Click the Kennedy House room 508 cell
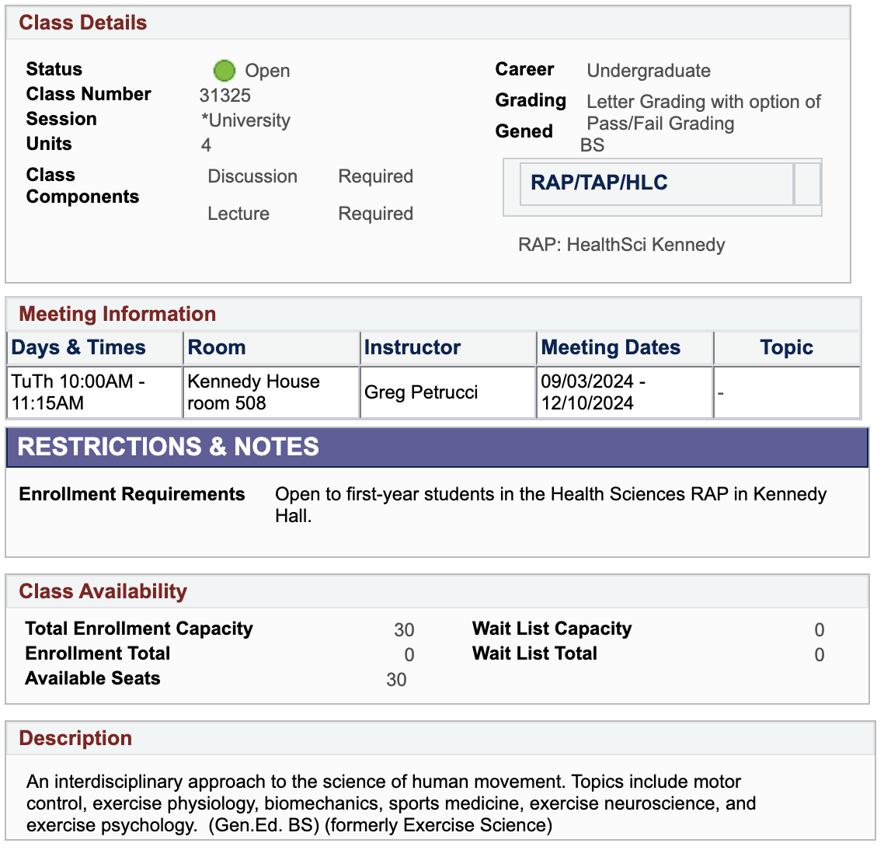Image resolution: width=884 pixels, height=850 pixels. point(254,392)
